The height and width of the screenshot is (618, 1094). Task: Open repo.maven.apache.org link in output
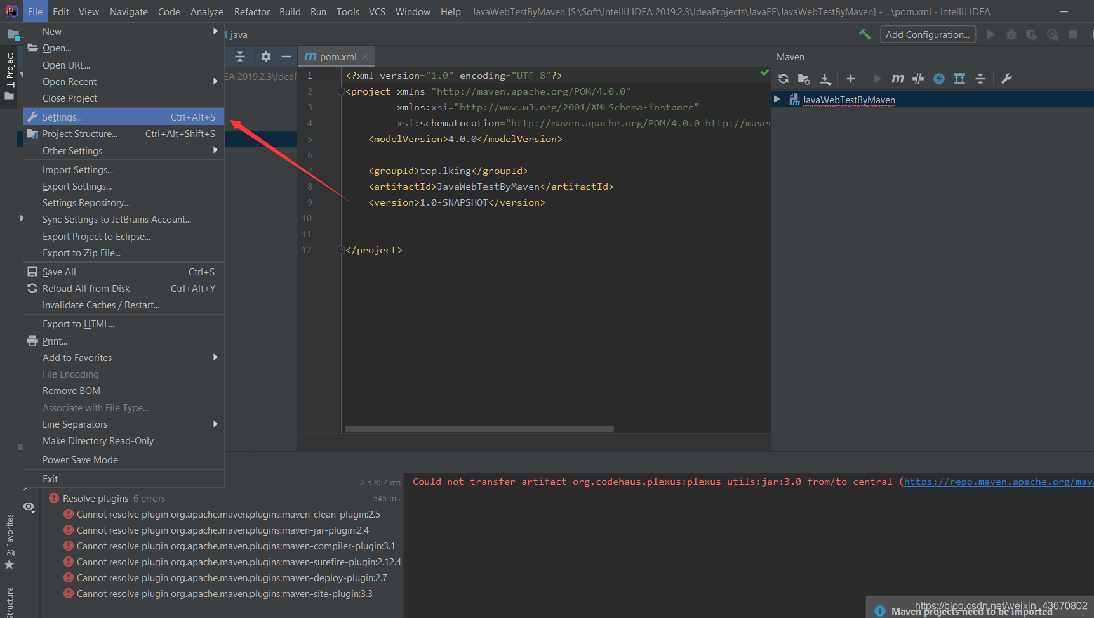click(998, 482)
